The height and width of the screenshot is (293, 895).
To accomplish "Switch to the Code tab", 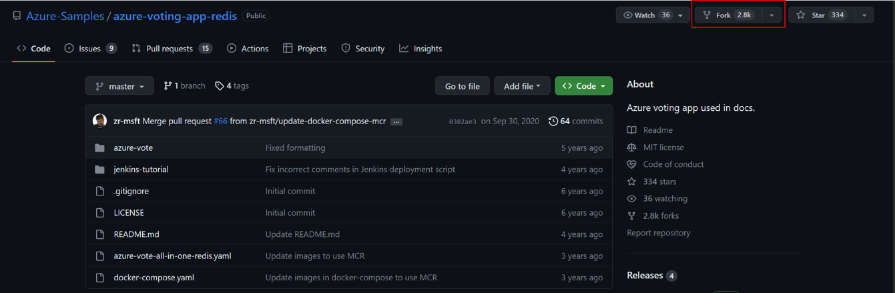I will tap(33, 49).
